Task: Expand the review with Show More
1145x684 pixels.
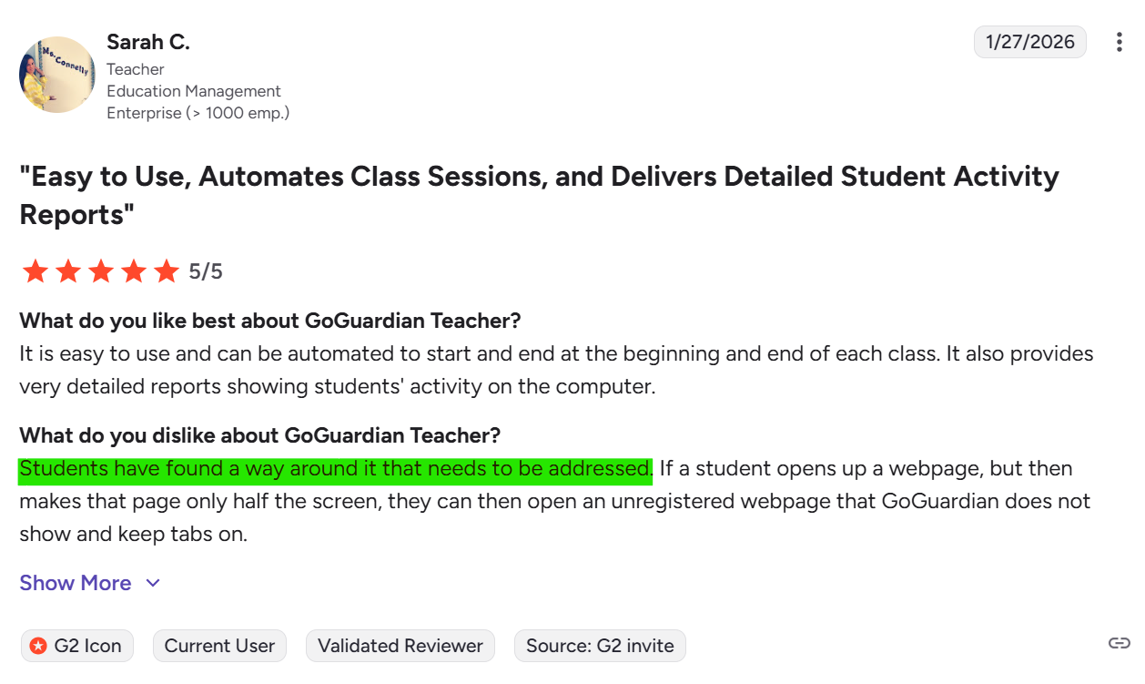Action: point(76,583)
